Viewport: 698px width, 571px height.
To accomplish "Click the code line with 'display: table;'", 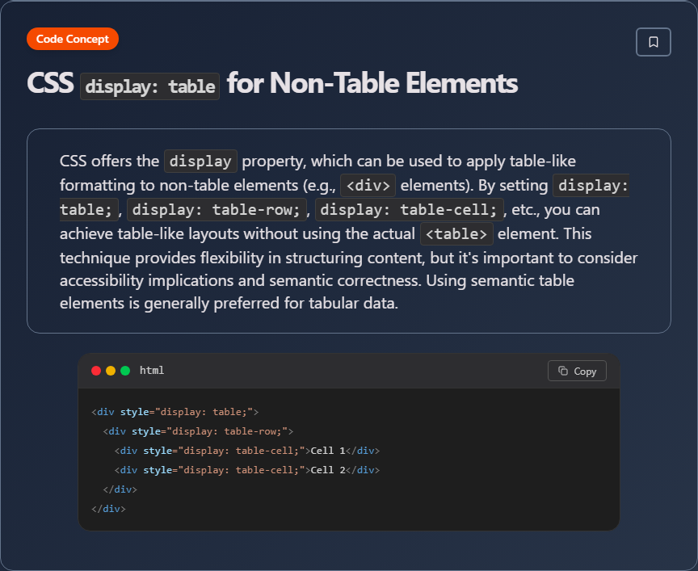I will [175, 412].
